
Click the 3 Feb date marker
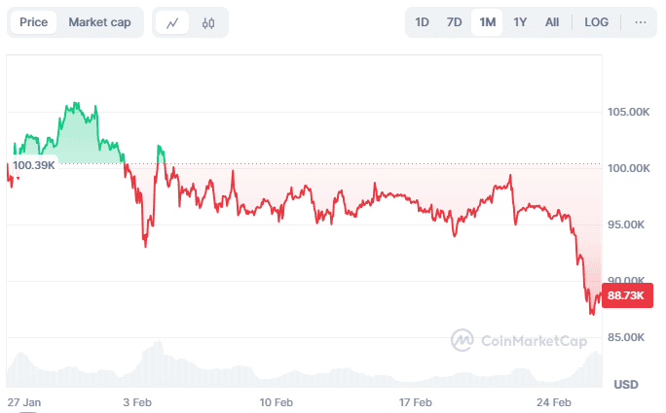(137, 401)
